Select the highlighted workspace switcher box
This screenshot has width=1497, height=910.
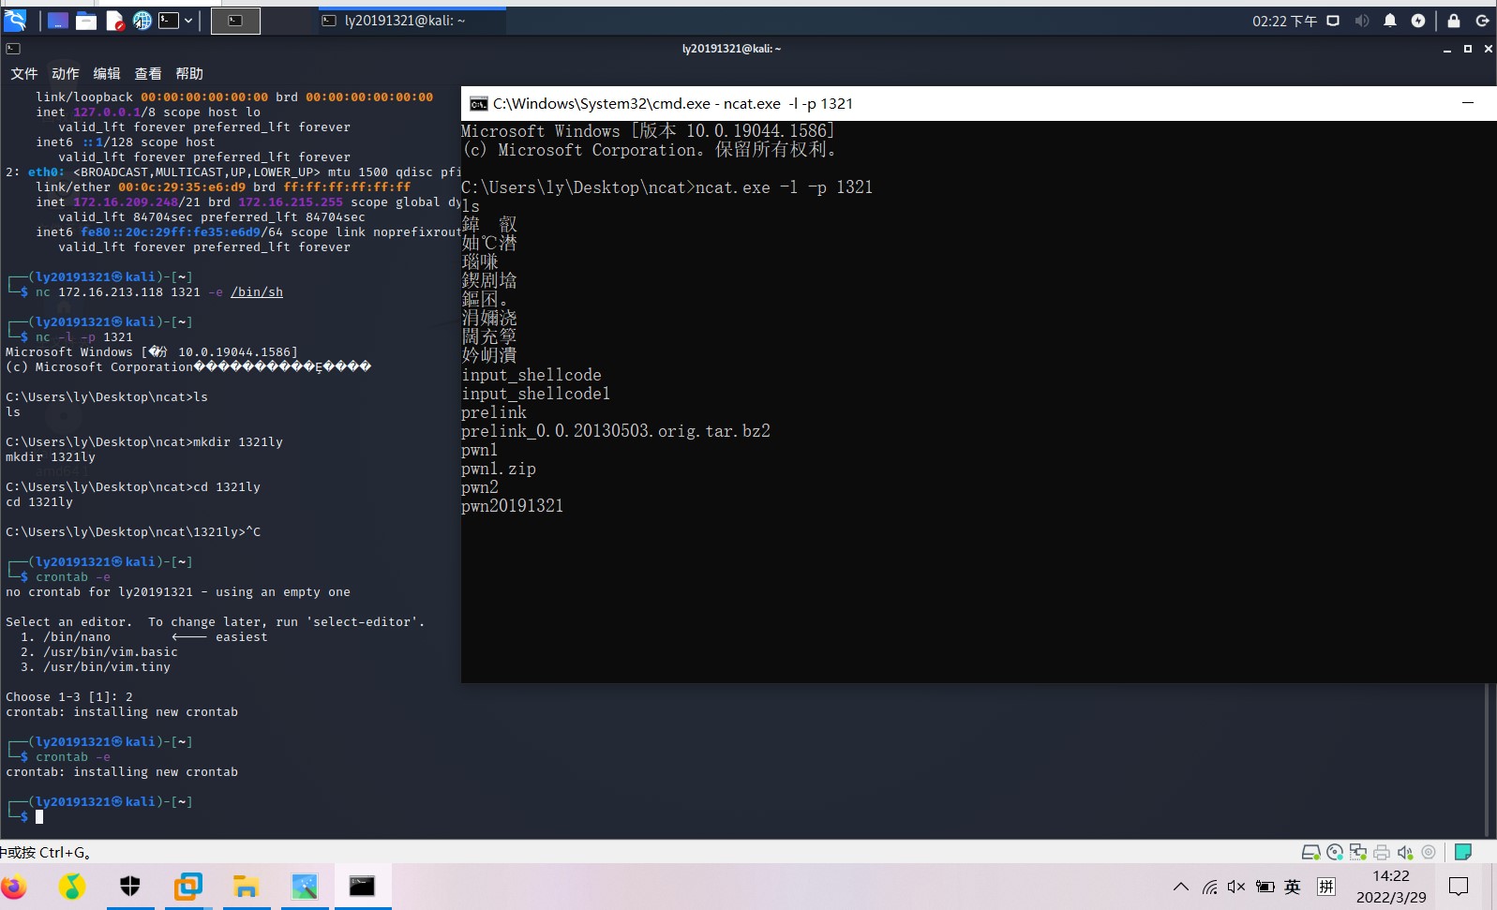click(235, 21)
